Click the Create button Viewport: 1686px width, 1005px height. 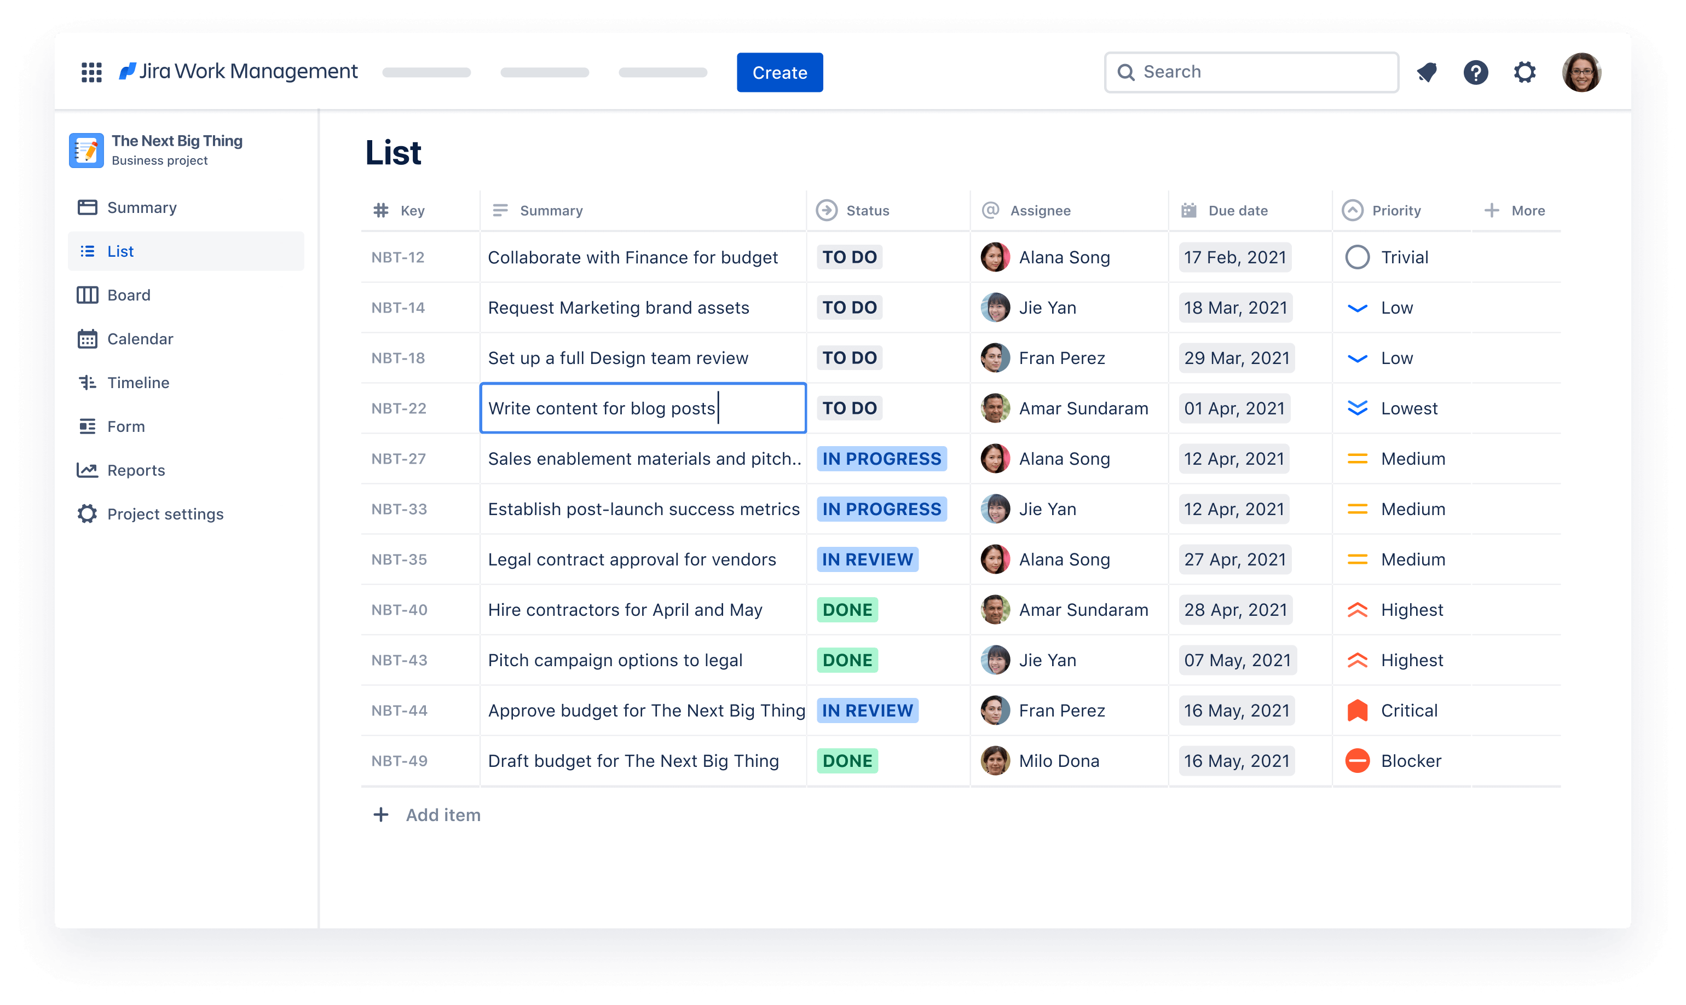pyautogui.click(x=779, y=72)
